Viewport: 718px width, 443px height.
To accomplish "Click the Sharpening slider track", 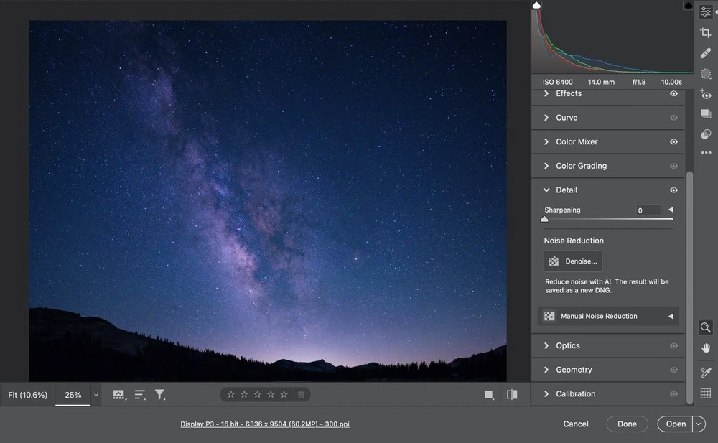I will pyautogui.click(x=609, y=219).
